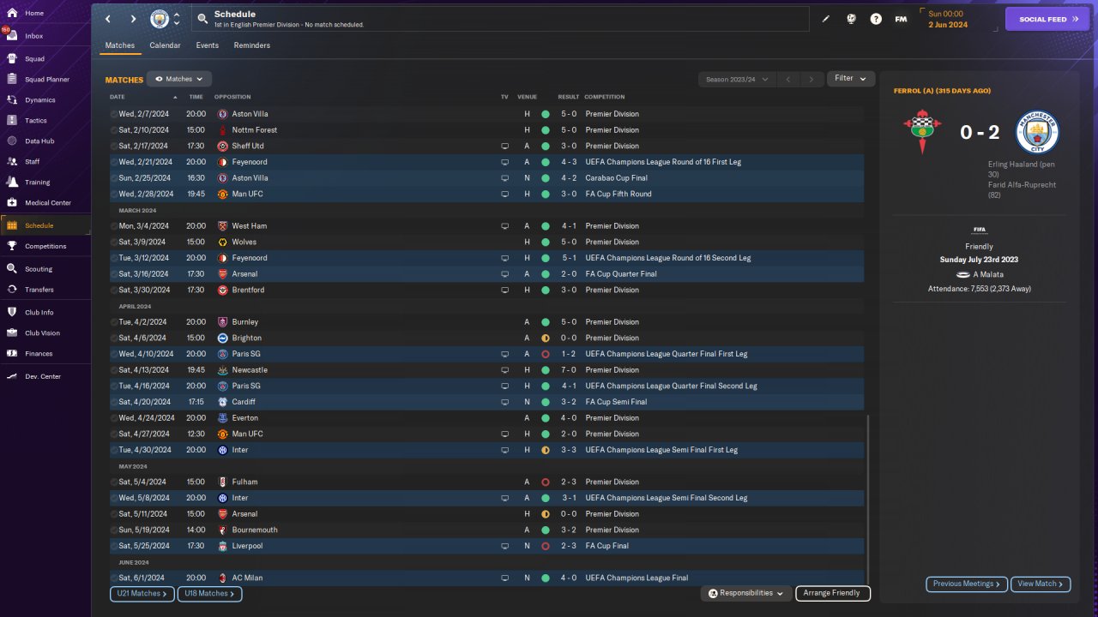1098x617 pixels.
Task: Open Competitions from the sidebar
Action: coord(45,247)
